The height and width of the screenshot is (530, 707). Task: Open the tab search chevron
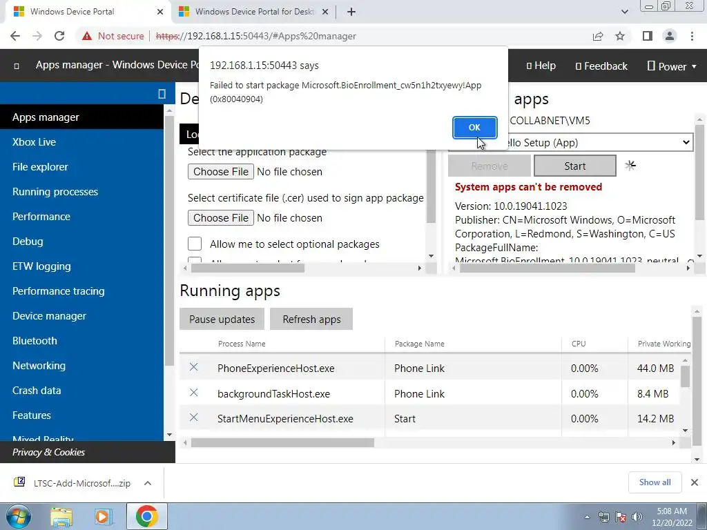[624, 12]
